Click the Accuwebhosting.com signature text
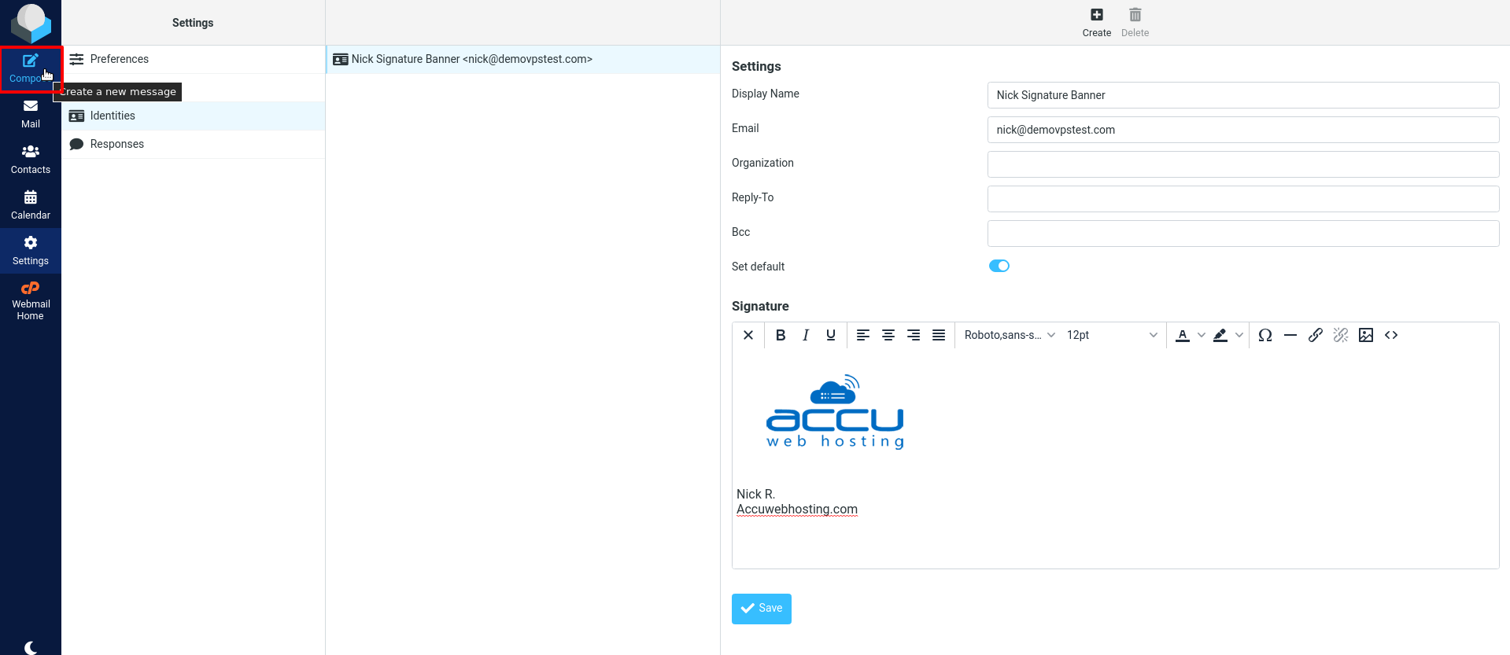The width and height of the screenshot is (1510, 655). pyautogui.click(x=797, y=510)
